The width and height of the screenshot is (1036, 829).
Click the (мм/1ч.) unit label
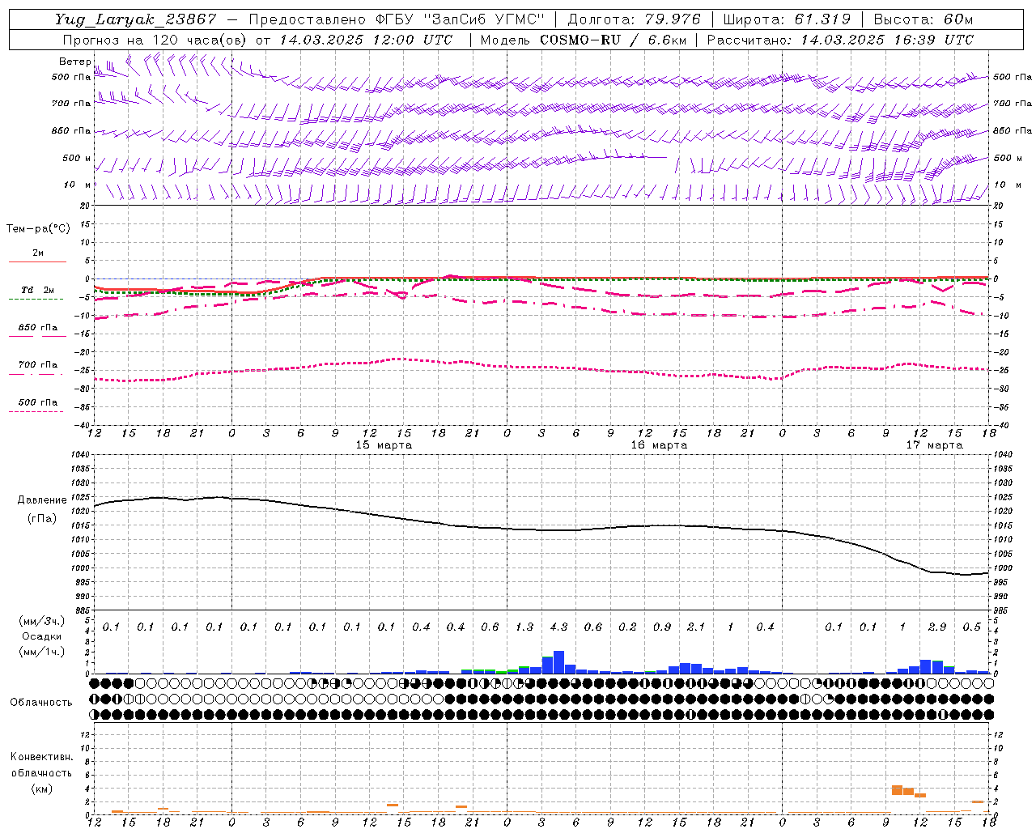pyautogui.click(x=42, y=652)
